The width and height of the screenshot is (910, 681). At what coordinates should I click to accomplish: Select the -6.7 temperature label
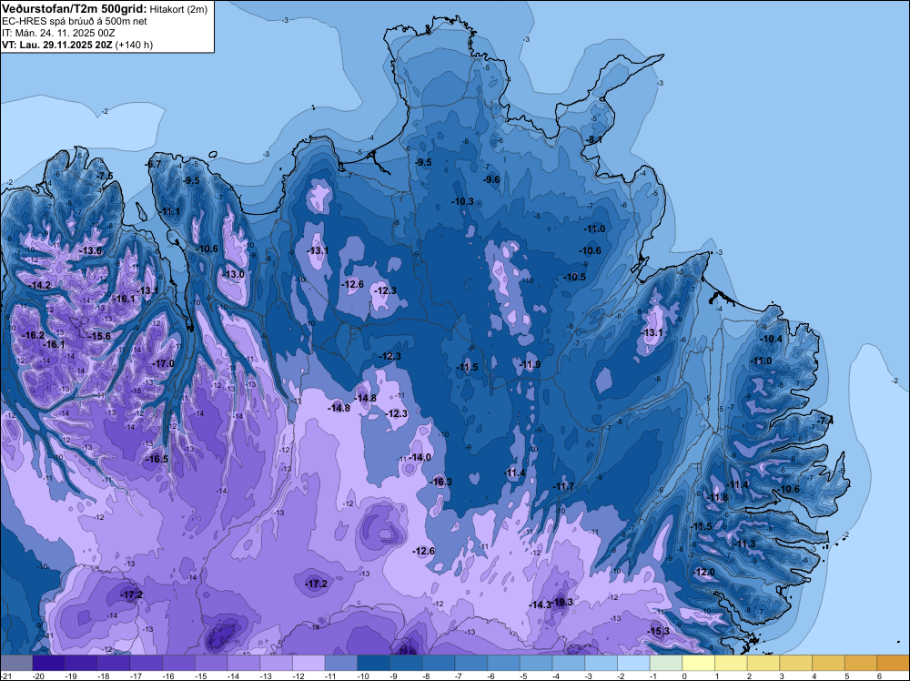[153, 164]
